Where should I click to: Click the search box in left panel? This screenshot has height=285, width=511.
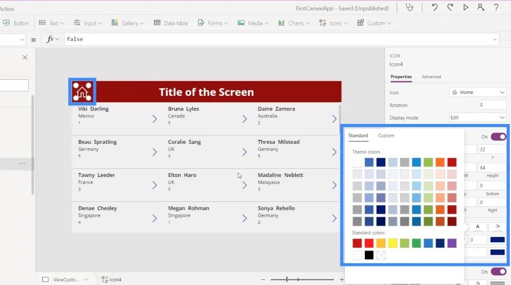coord(14,86)
